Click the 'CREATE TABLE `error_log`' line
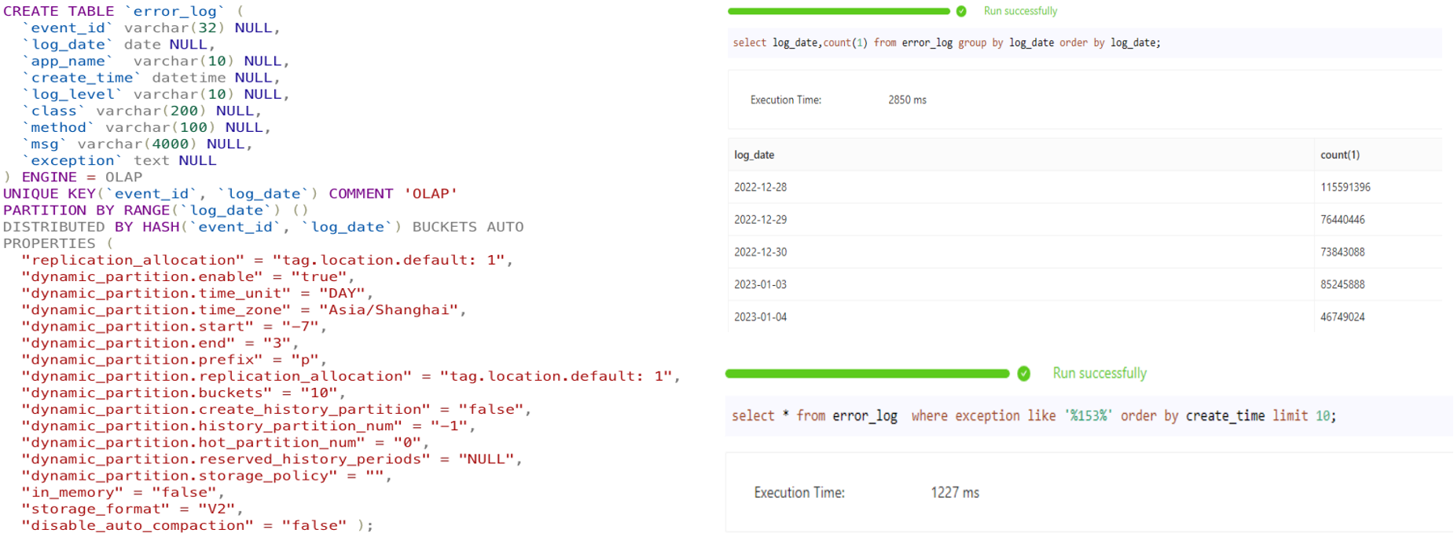Screen dimensions: 1454x537 click(x=123, y=11)
